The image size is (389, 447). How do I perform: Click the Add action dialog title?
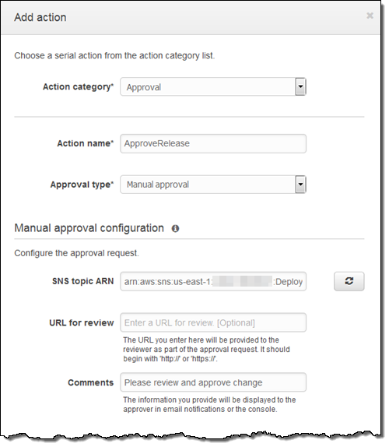[40, 17]
